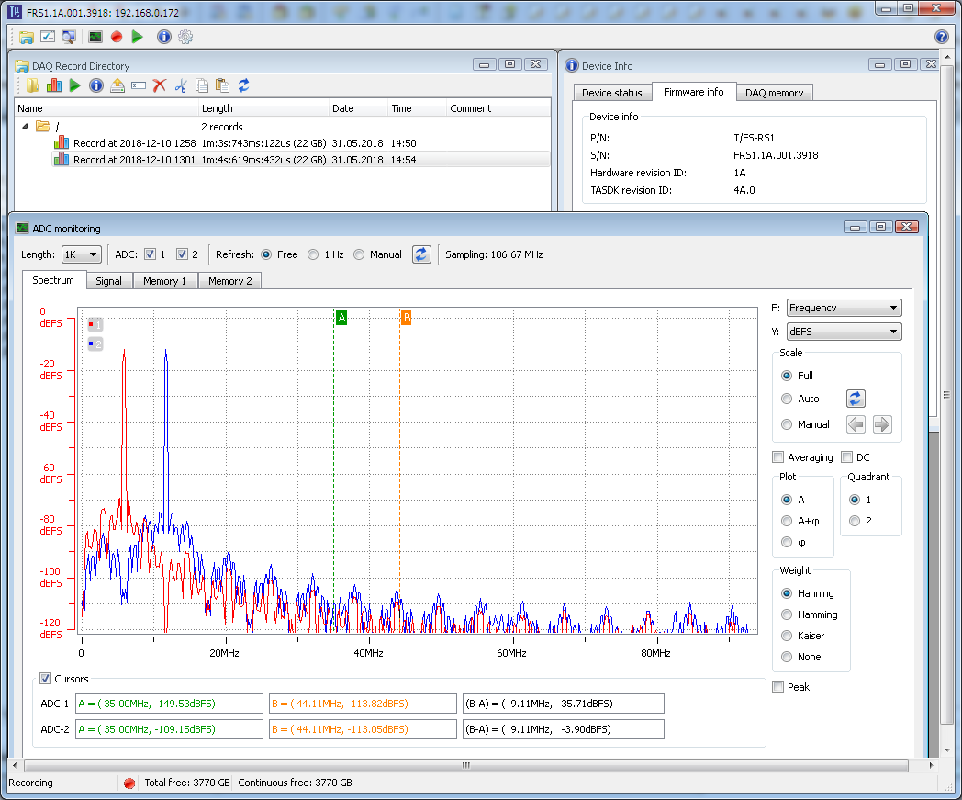The height and width of the screenshot is (800, 962).
Task: Click the scissors cut icon in DAQ toolbar
Action: tap(181, 85)
